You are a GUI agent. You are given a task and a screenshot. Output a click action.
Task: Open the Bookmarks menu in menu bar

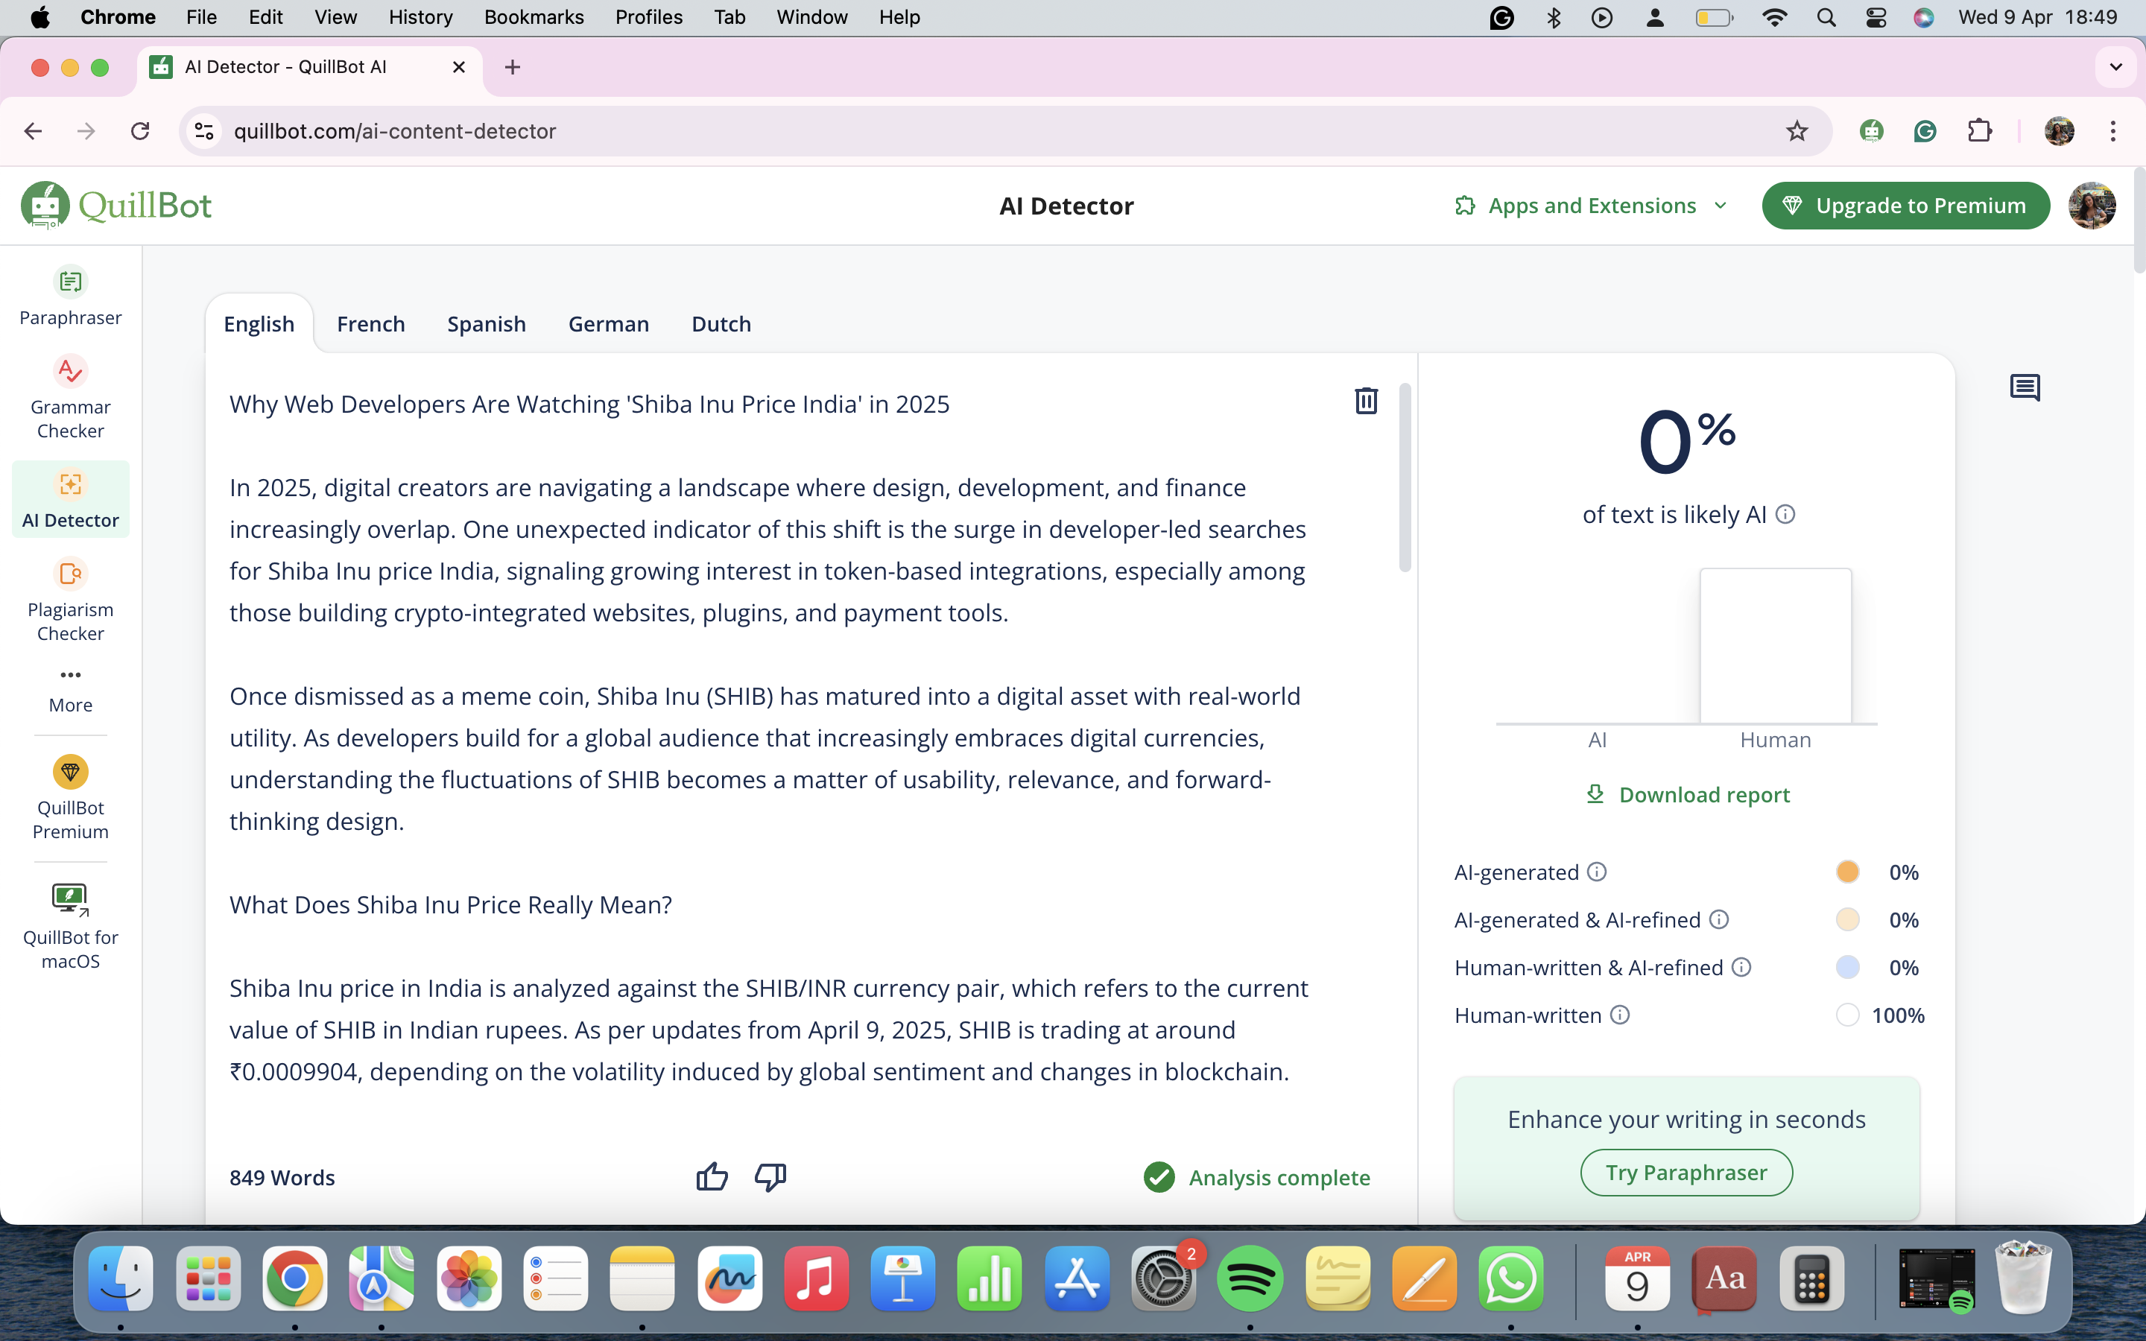[534, 18]
